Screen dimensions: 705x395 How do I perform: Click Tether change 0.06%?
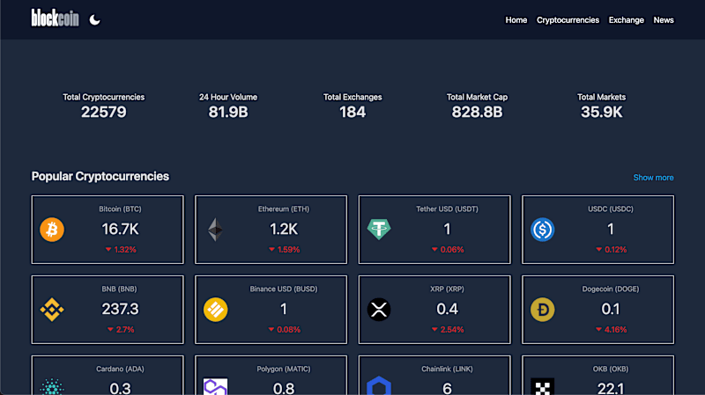point(452,250)
